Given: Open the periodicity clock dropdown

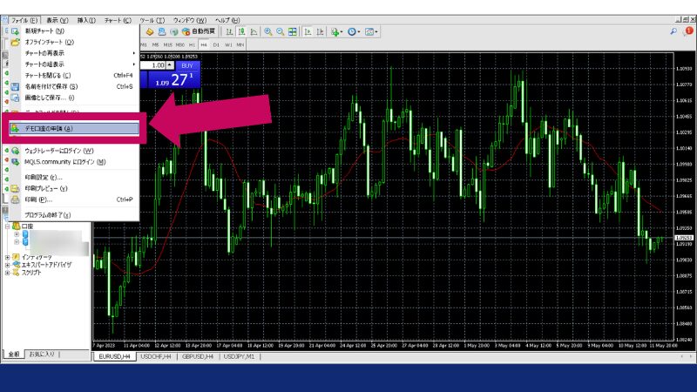Looking at the screenshot, I should (x=355, y=32).
